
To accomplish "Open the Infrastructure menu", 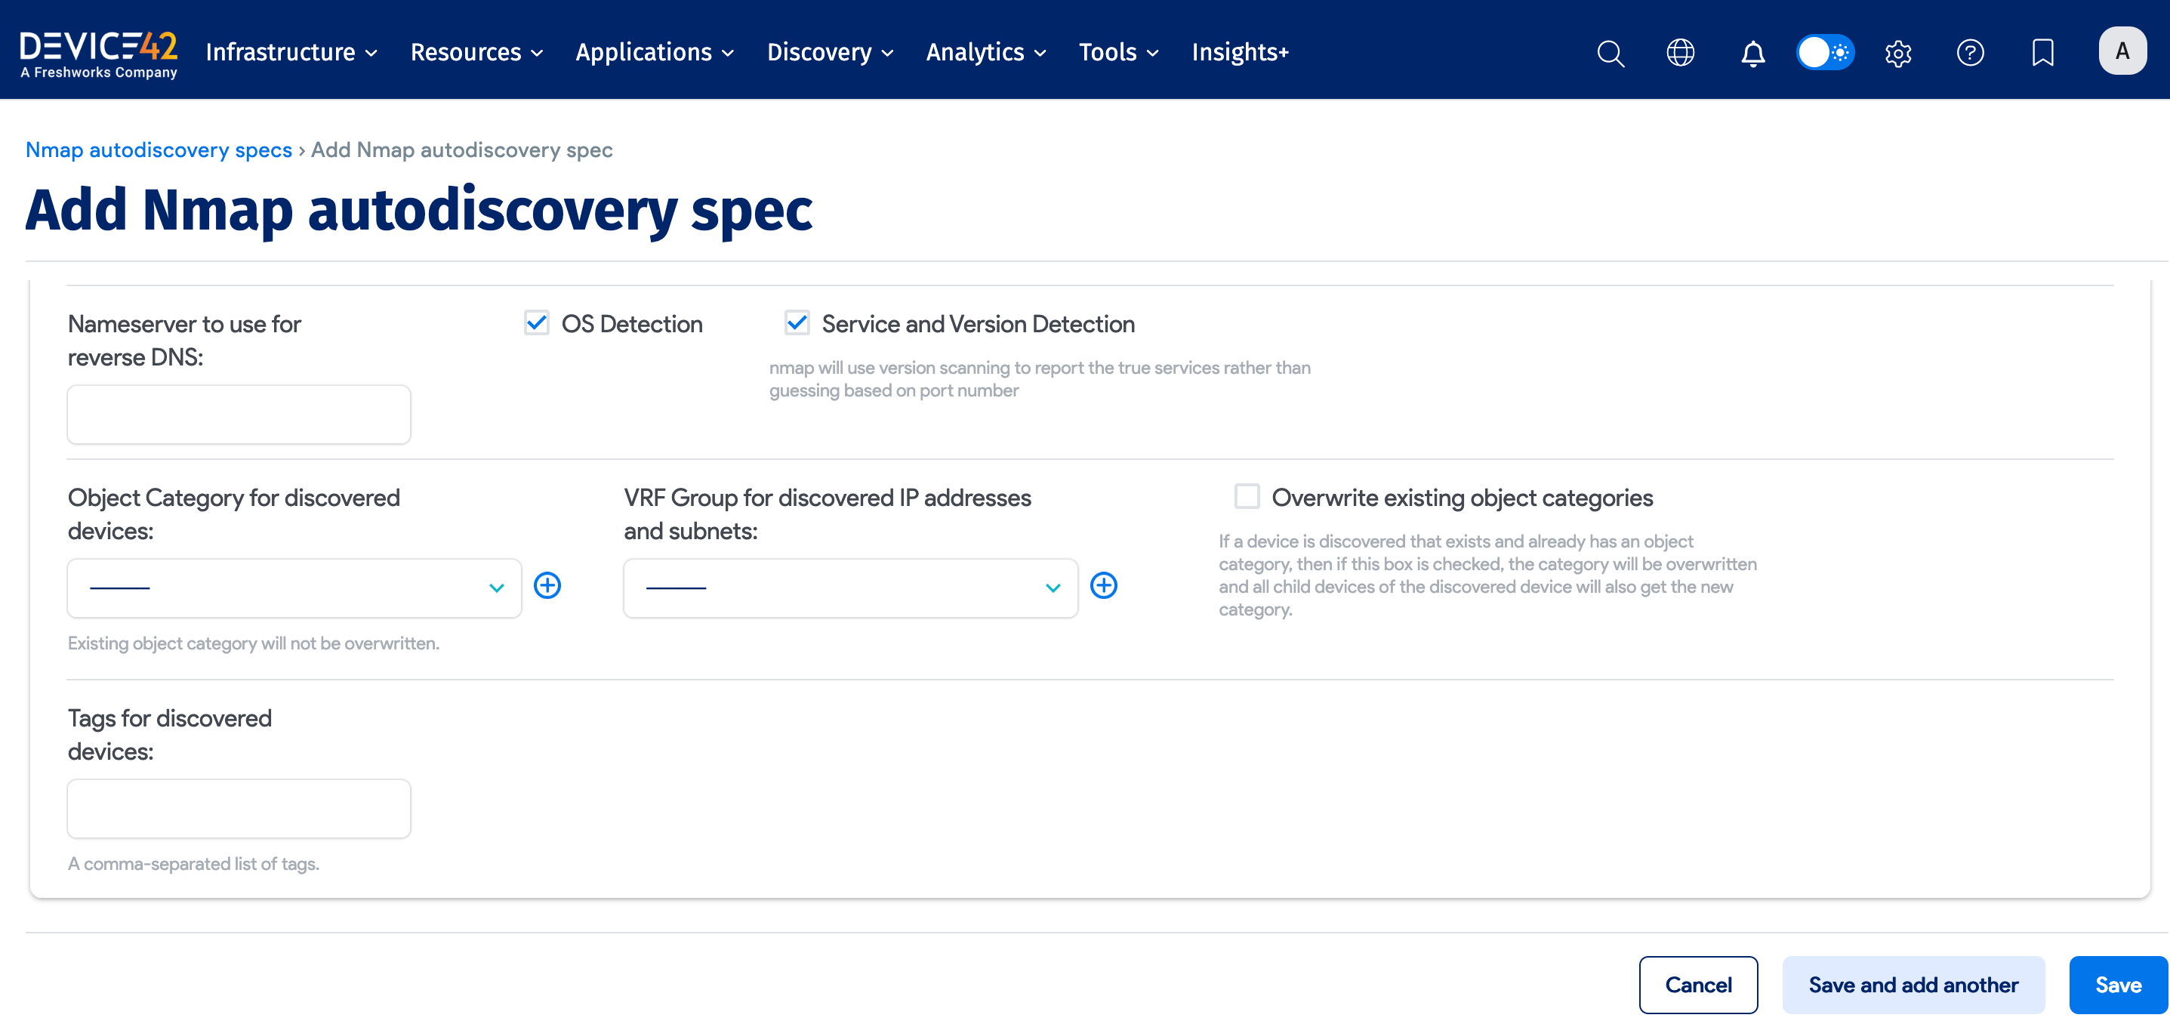I will (x=291, y=52).
